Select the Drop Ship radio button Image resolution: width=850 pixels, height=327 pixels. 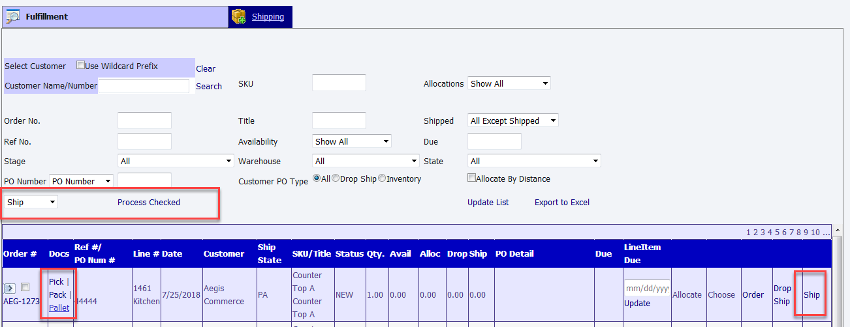[336, 178]
